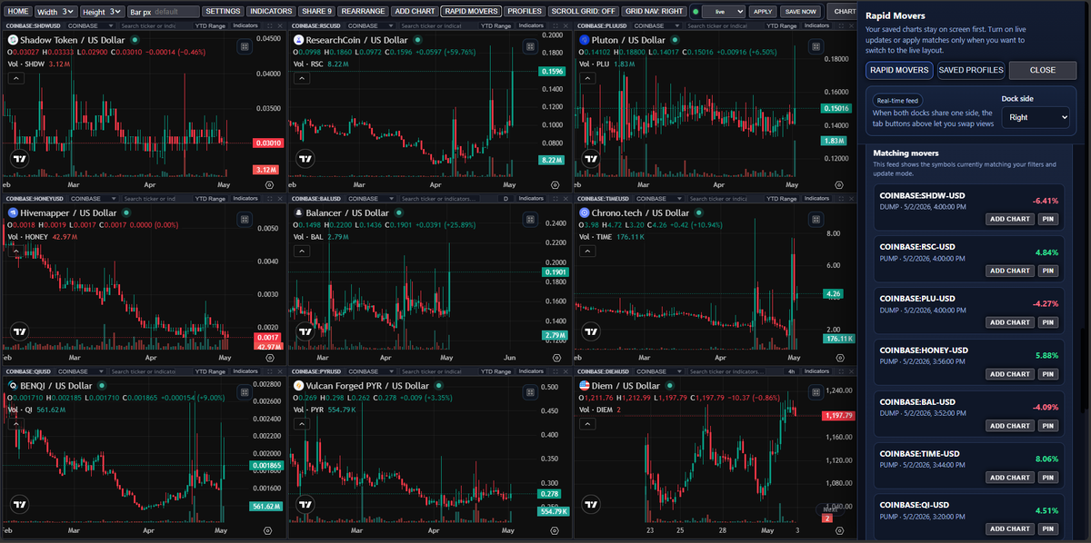Open quick-view grid icon on Hivemapper chart

244,219
